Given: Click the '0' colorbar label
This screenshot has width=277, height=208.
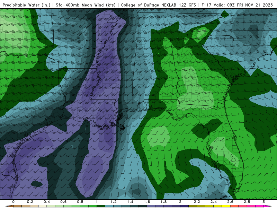Looking at the screenshot, I should click(x=13, y=202).
